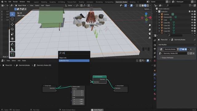Switch to the Modeling workspace tab

pos(44,2)
